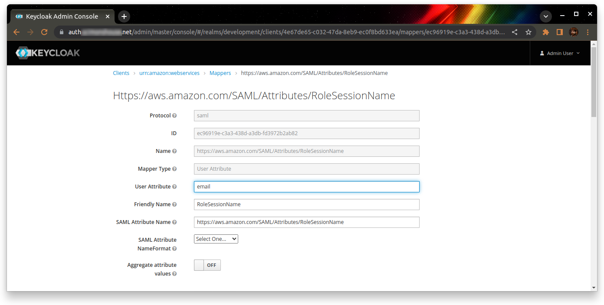Click the scrollbar down arrow
The width and height of the screenshot is (604, 305).
594,288
